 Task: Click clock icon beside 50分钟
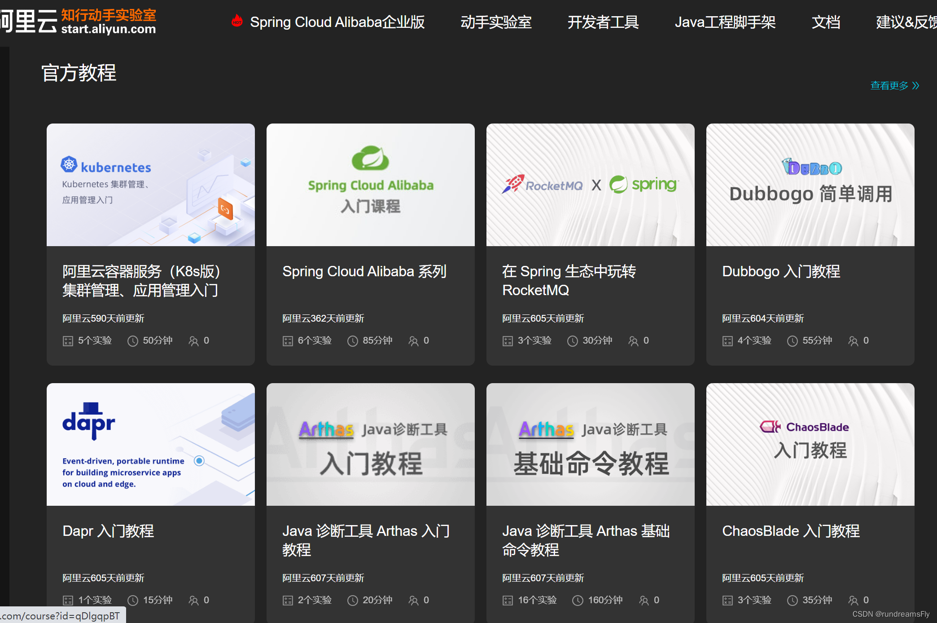133,341
